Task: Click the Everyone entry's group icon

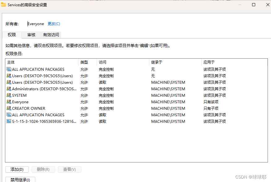Action: click(9, 102)
